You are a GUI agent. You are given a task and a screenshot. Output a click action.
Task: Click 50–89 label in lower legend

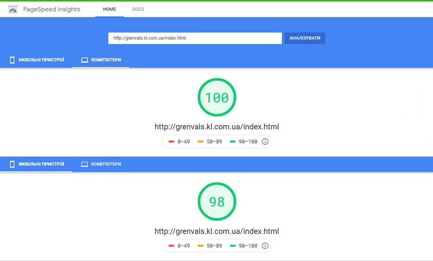[x=214, y=246]
